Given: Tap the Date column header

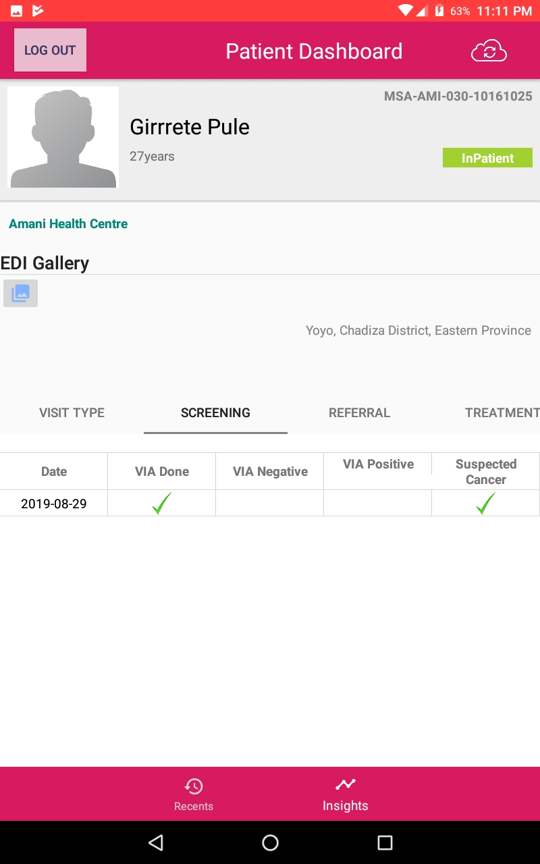Looking at the screenshot, I should click(x=54, y=471).
